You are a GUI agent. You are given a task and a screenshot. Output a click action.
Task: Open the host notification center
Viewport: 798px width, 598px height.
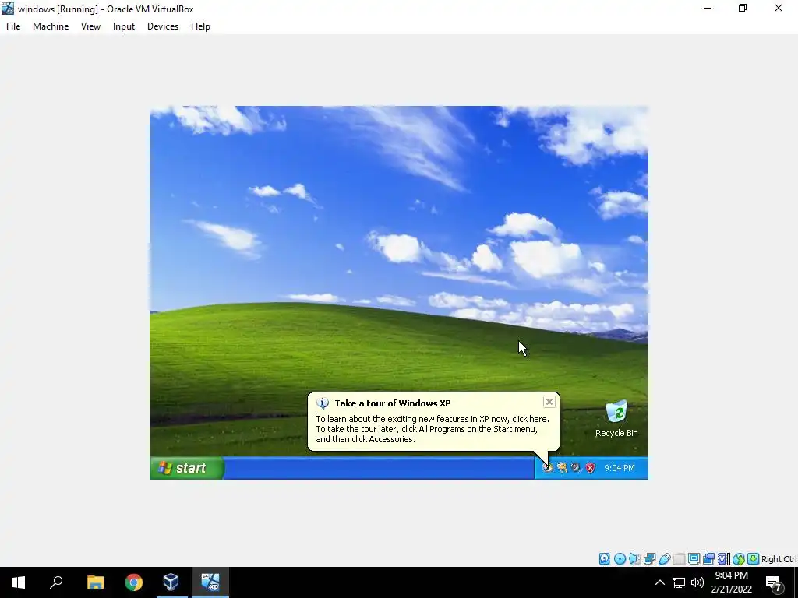pyautogui.click(x=774, y=582)
